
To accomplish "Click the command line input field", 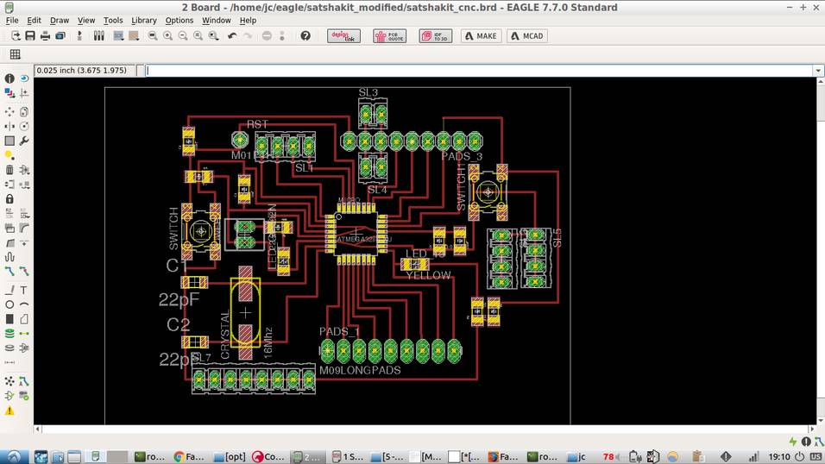I will [x=479, y=71].
